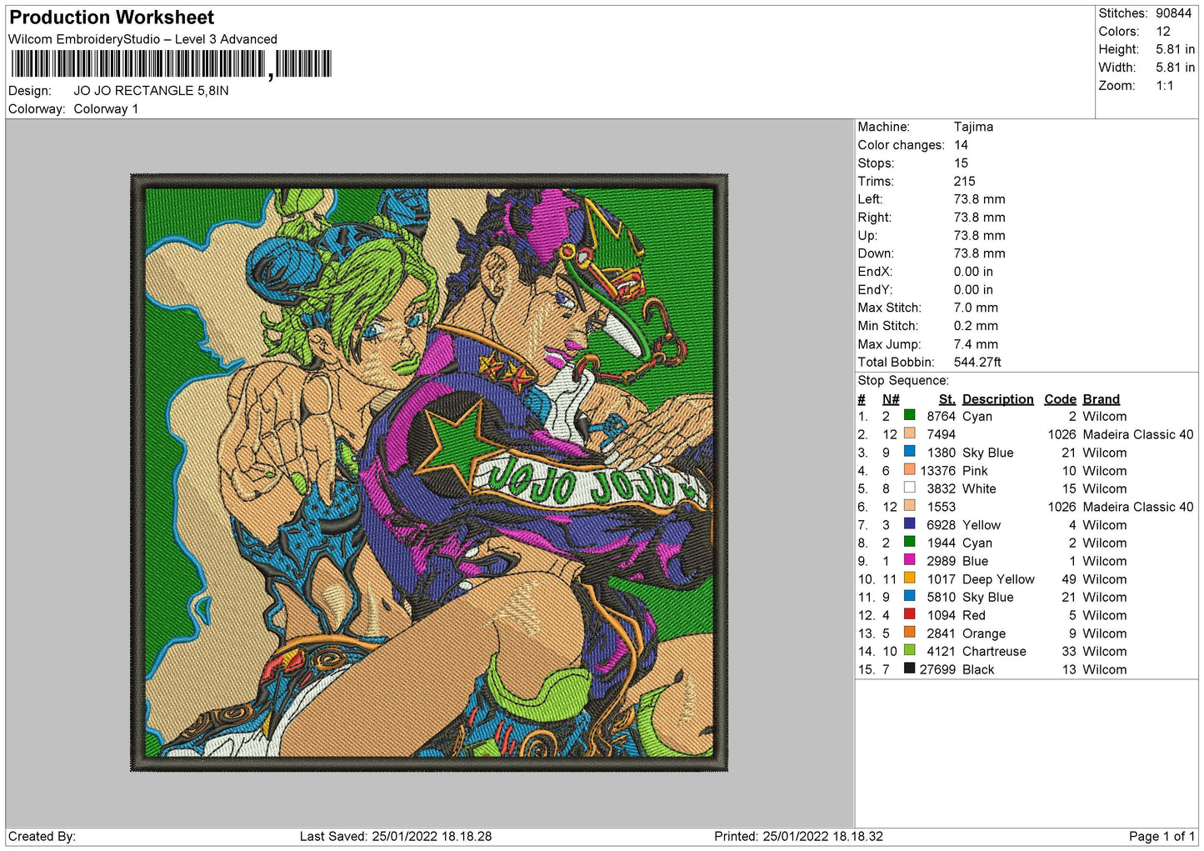Click the Production Worksheet title
The width and height of the screenshot is (1204, 851).
112,18
